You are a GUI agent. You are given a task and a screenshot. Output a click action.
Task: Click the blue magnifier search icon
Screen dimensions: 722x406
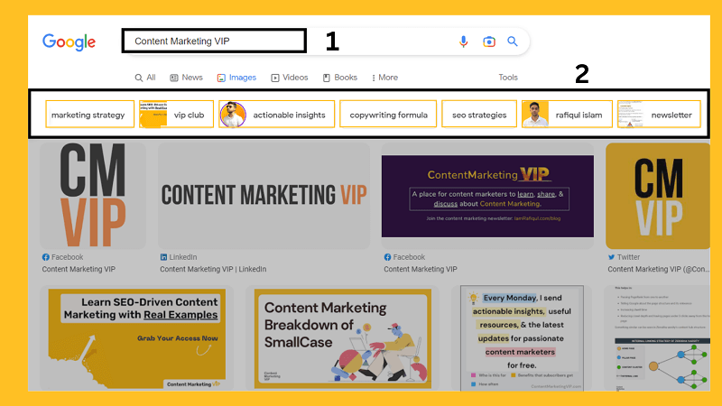click(x=513, y=42)
